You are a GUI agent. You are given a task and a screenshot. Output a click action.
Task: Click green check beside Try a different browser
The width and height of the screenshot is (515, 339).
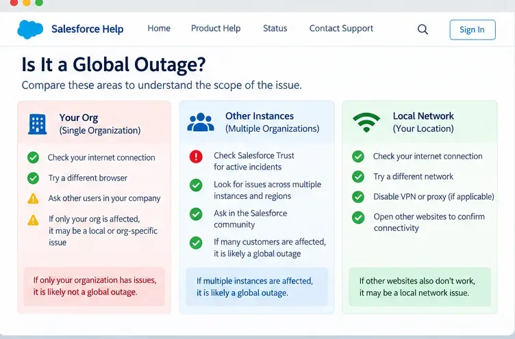click(x=33, y=178)
